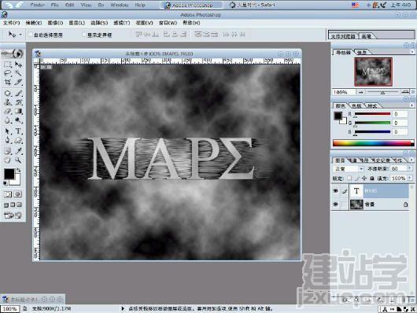Open the 图像(I) Image menu
The height and width of the screenshot is (313, 417).
55,23
